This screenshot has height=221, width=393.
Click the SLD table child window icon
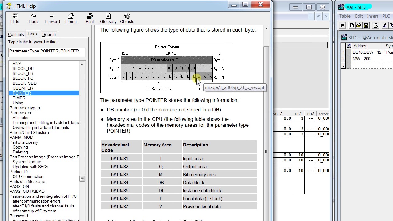pyautogui.click(x=344, y=37)
